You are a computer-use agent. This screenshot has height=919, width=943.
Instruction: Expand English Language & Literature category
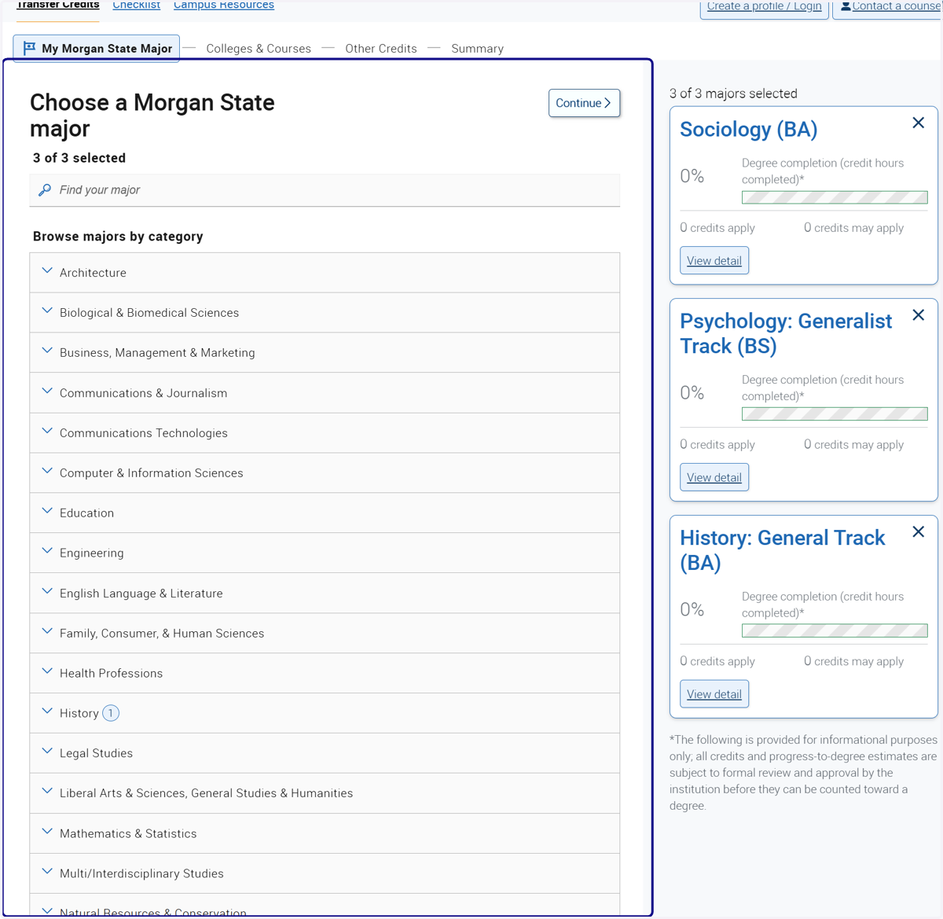pos(325,594)
